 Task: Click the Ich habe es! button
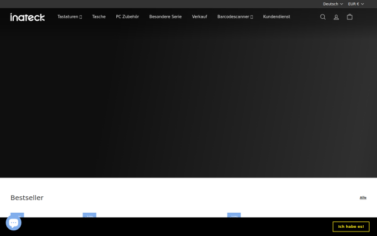pyautogui.click(x=351, y=227)
